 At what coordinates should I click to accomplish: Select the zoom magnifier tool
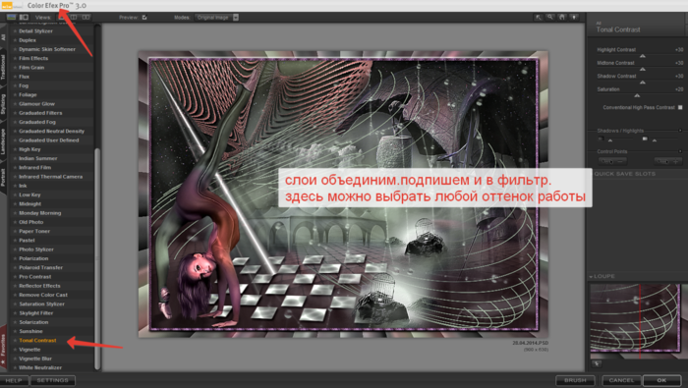549,17
